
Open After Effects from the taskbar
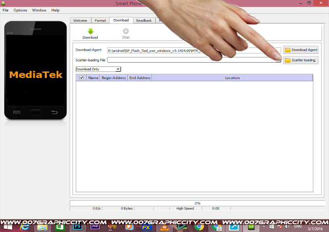[x=95, y=227]
